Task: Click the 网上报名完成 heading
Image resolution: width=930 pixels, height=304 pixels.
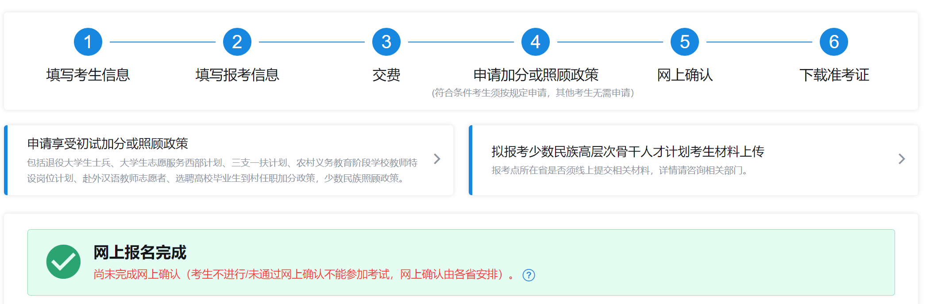Action: tap(140, 252)
